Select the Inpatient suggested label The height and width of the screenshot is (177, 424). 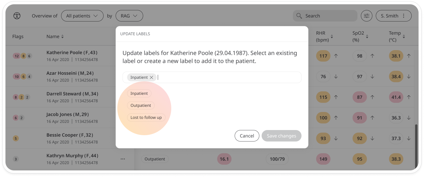coord(139,93)
